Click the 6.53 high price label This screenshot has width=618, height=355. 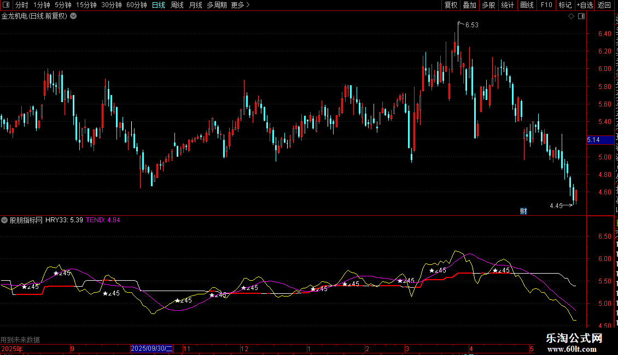(x=472, y=25)
